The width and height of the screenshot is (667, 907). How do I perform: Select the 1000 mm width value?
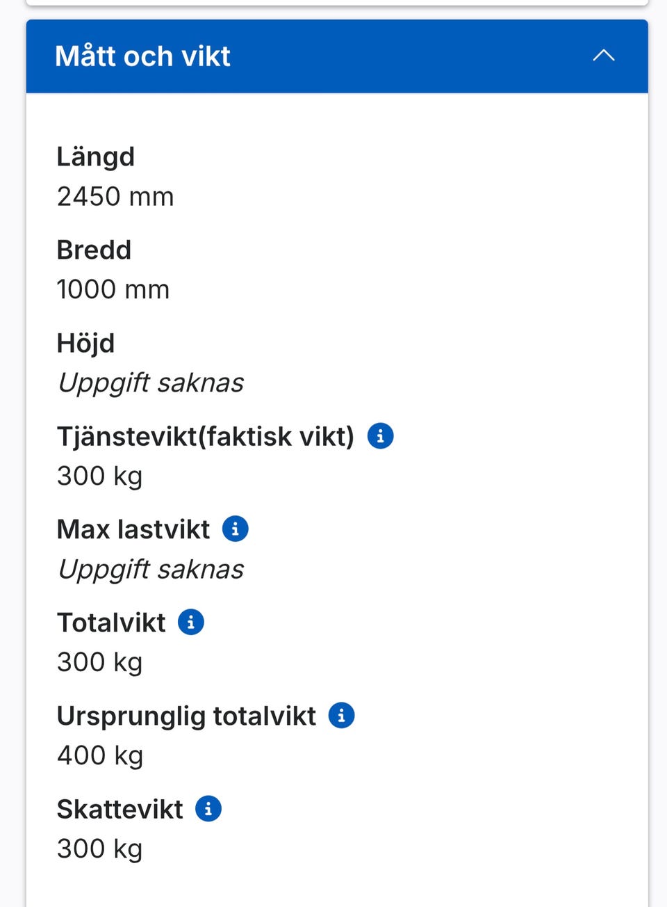coord(113,289)
